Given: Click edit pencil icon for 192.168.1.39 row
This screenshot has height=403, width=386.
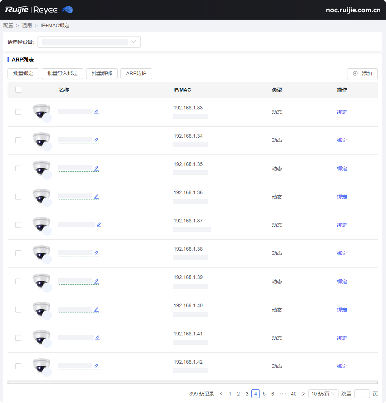Looking at the screenshot, I should point(96,281).
